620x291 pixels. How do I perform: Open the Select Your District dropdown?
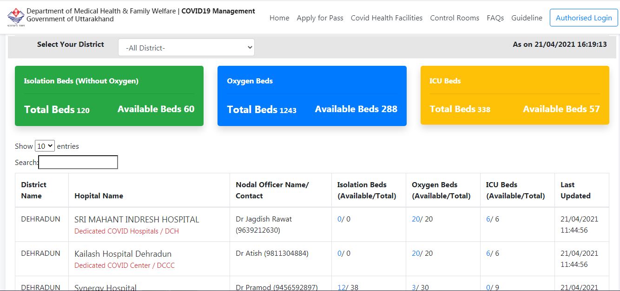click(x=186, y=47)
